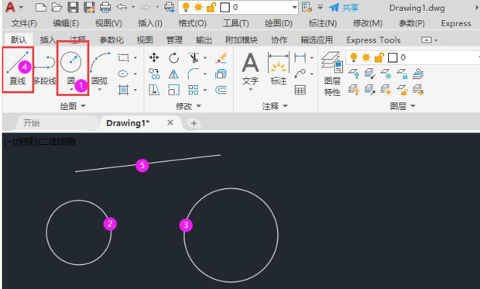The width and height of the screenshot is (480, 289).
Task: Click the 标注 dimension button
Action: (x=278, y=69)
